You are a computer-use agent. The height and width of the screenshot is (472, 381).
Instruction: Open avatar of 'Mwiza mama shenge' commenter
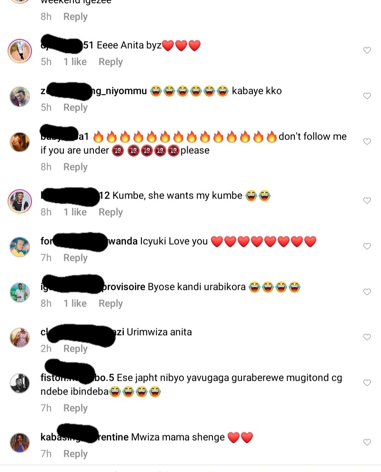[x=20, y=442]
